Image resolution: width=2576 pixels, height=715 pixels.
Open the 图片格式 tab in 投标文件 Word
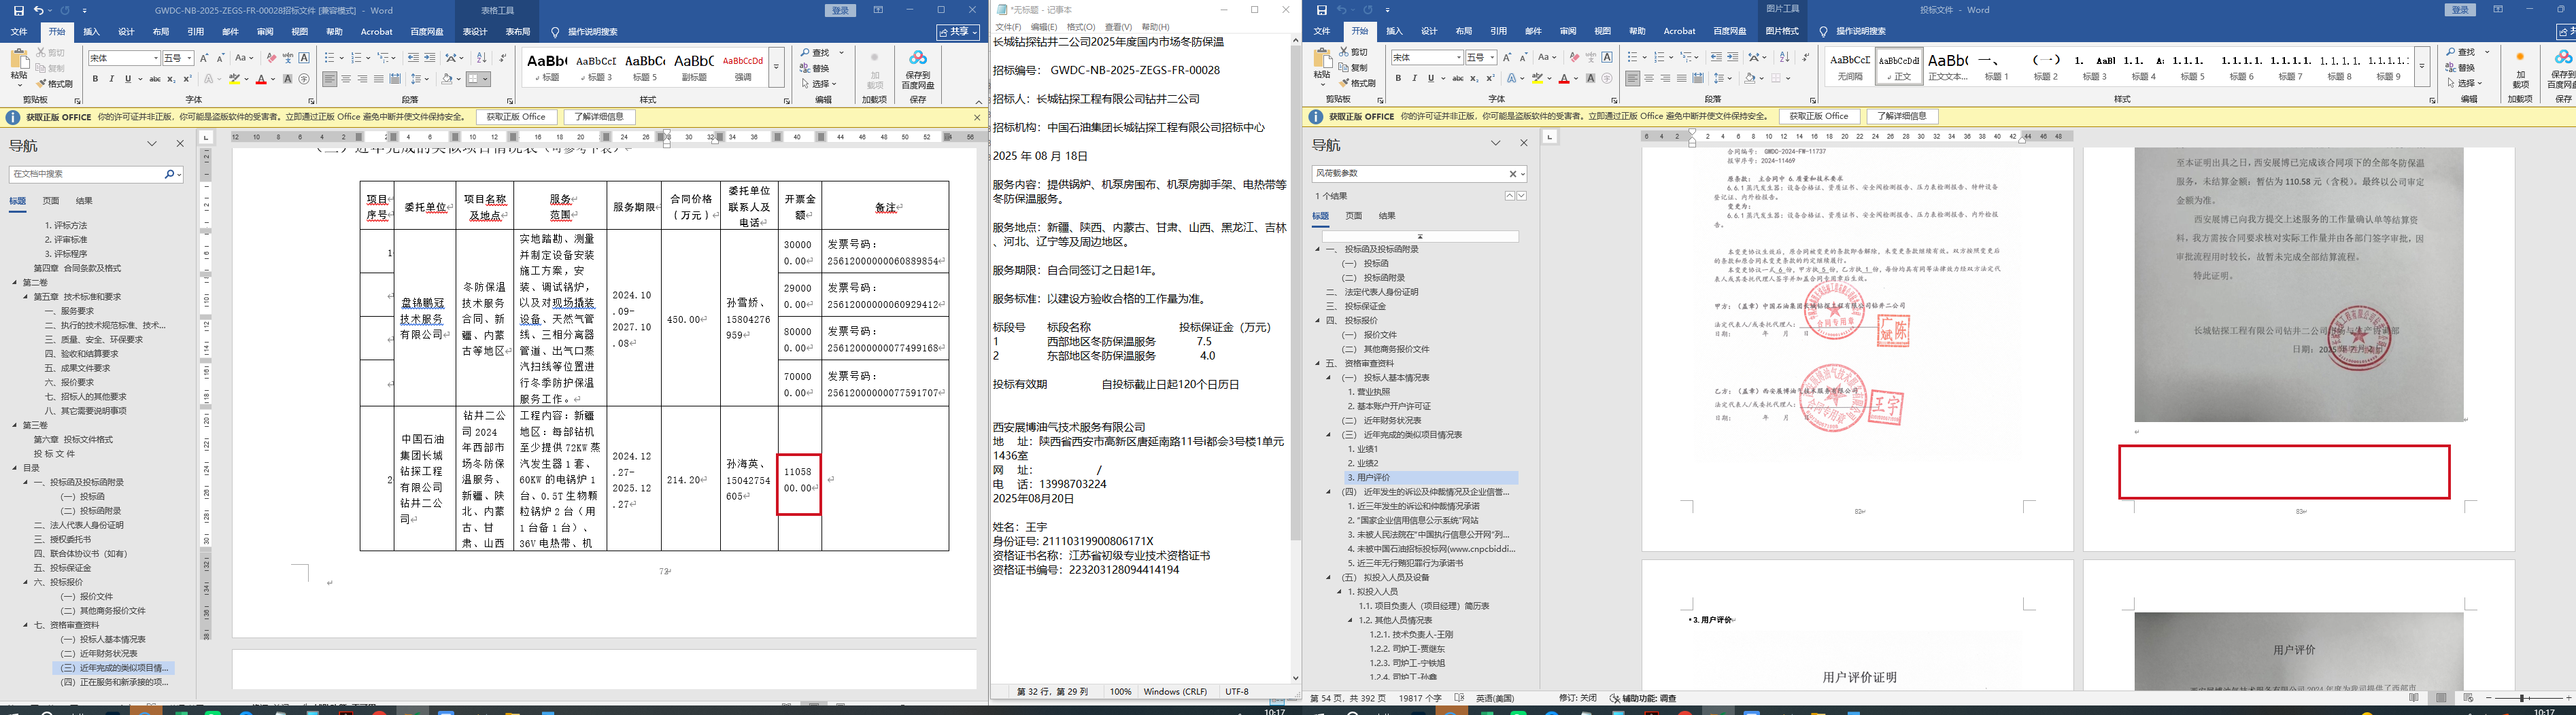pyautogui.click(x=1783, y=32)
